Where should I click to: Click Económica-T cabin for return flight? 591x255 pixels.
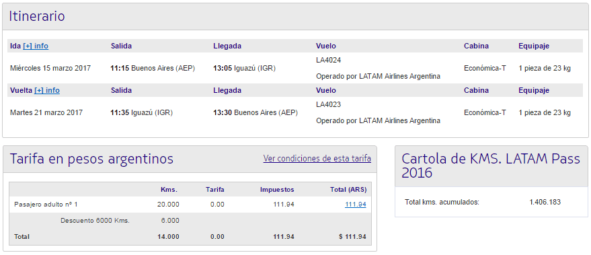485,113
